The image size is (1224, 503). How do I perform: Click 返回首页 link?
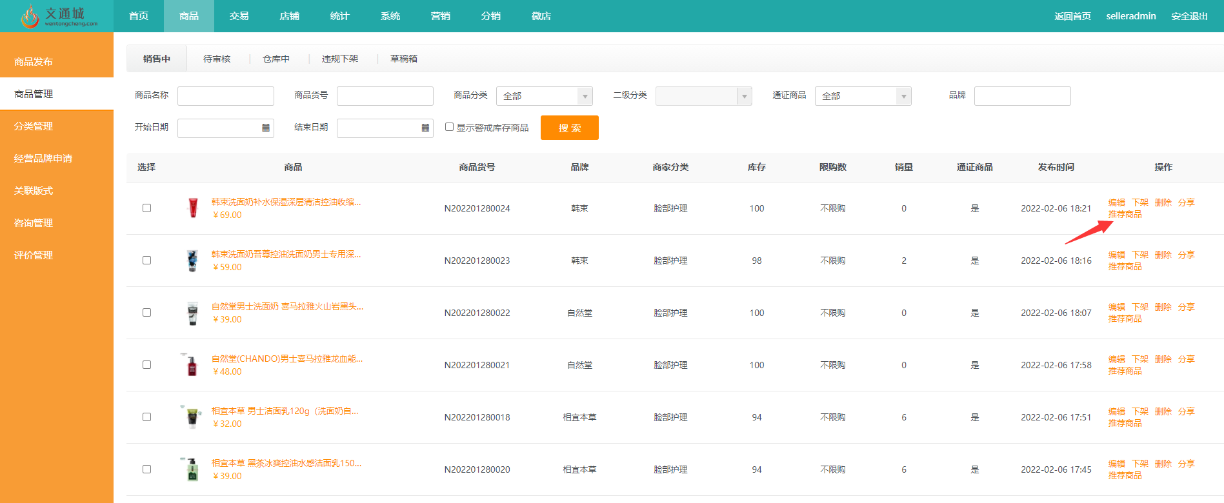coord(1072,16)
